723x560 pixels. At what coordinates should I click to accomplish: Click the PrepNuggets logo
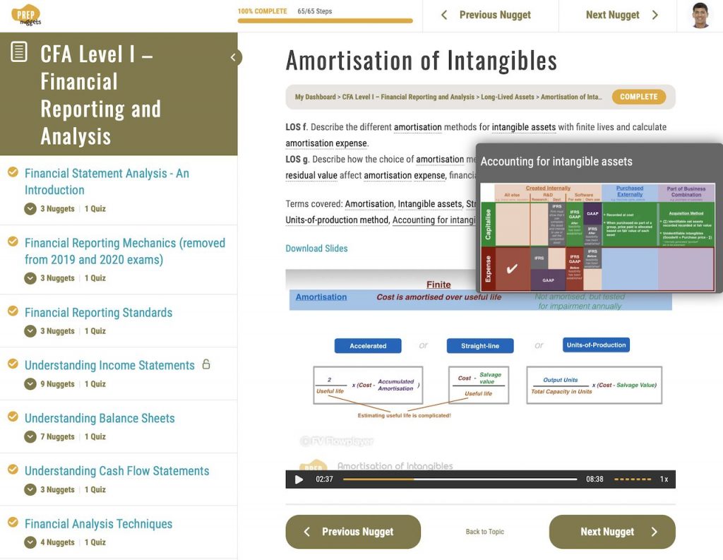point(26,15)
